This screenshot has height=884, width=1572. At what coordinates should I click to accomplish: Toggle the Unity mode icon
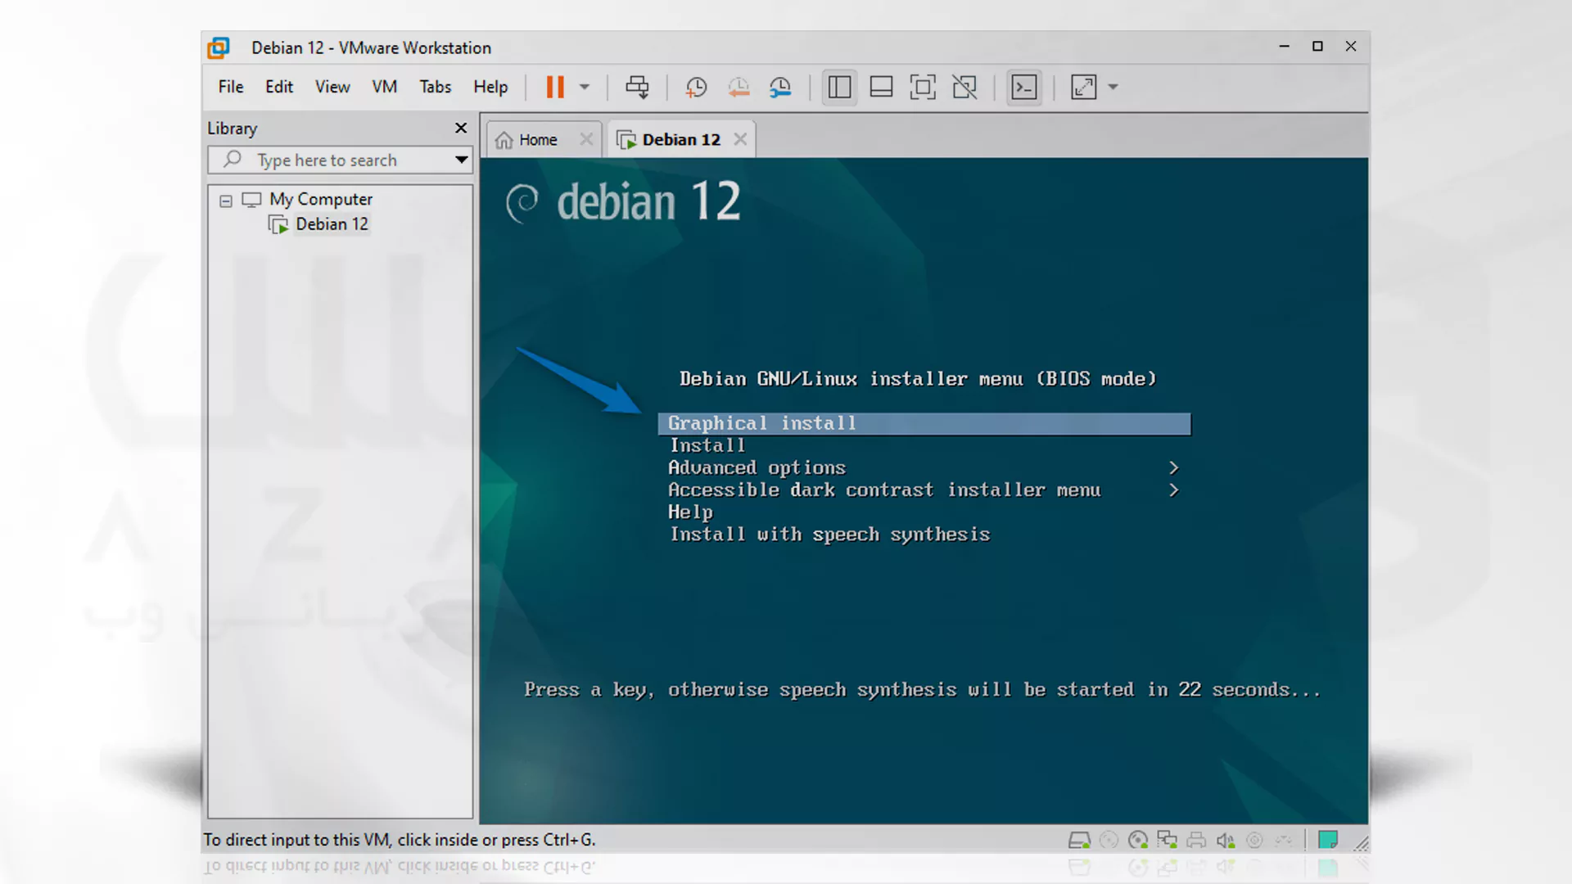tap(964, 87)
